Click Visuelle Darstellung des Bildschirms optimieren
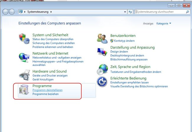 click(x=139, y=87)
